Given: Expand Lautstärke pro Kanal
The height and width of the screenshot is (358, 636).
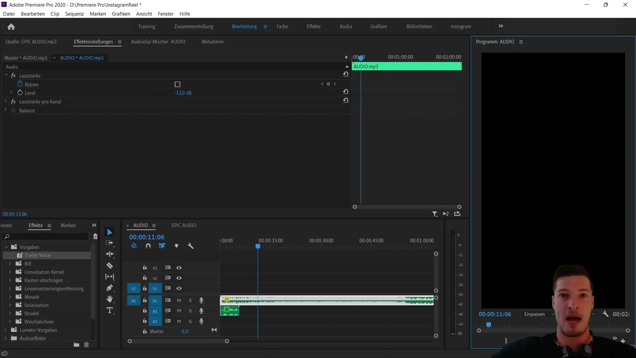Looking at the screenshot, I should 6,101.
